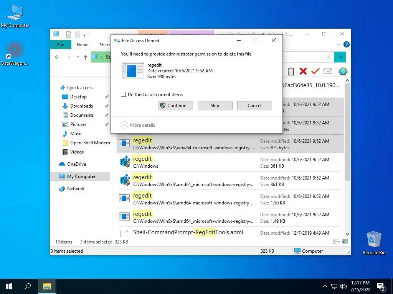The height and width of the screenshot is (294, 393).
Task: Open the Home ribbon tab
Action: click(x=83, y=45)
